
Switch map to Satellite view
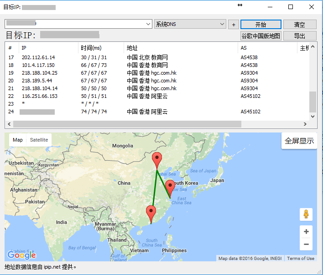click(39, 140)
